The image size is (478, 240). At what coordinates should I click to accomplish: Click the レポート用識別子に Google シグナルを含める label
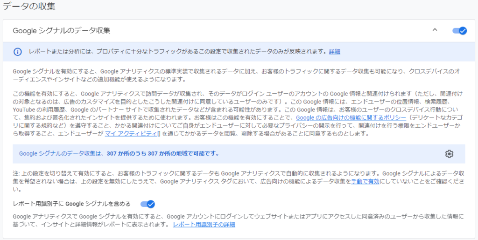71,204
